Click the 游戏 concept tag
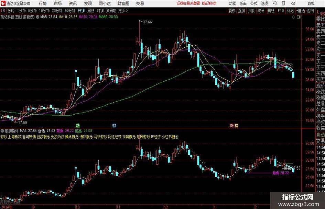Screen dimensions: 325x209 4,137
